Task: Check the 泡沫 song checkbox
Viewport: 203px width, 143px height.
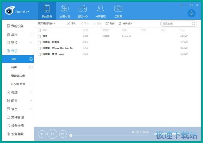Action: (x=39, y=36)
